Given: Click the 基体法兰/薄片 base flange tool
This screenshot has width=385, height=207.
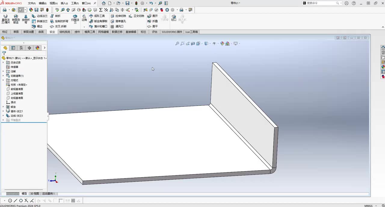Looking at the screenshot, I should (6, 19).
